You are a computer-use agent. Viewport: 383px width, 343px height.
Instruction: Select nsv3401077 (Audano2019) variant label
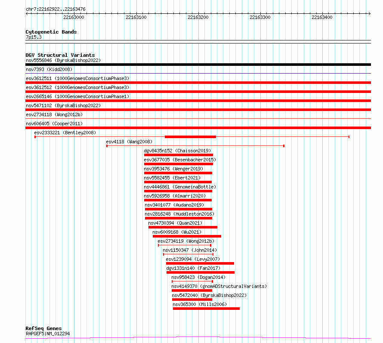[x=174, y=205]
